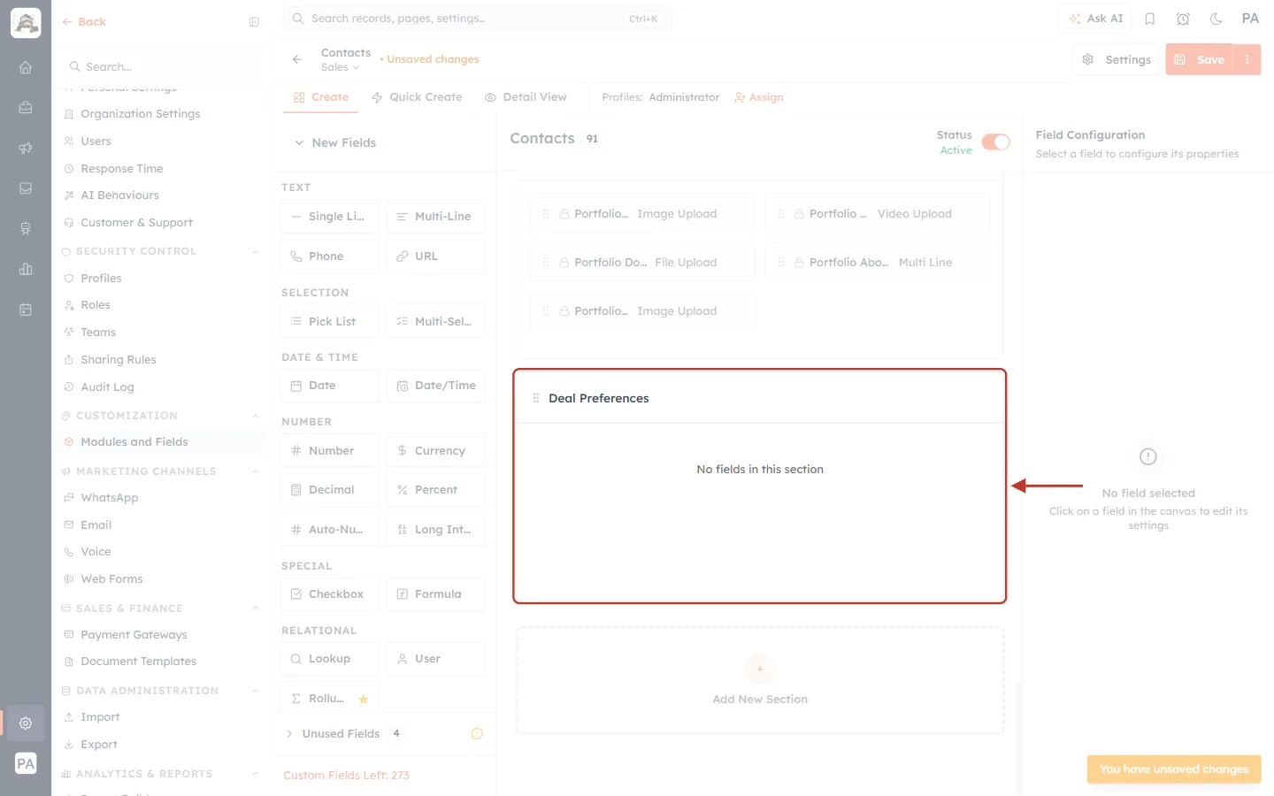The image size is (1274, 796).
Task: Collapse the Sales & Finance group
Action: pyautogui.click(x=256, y=608)
